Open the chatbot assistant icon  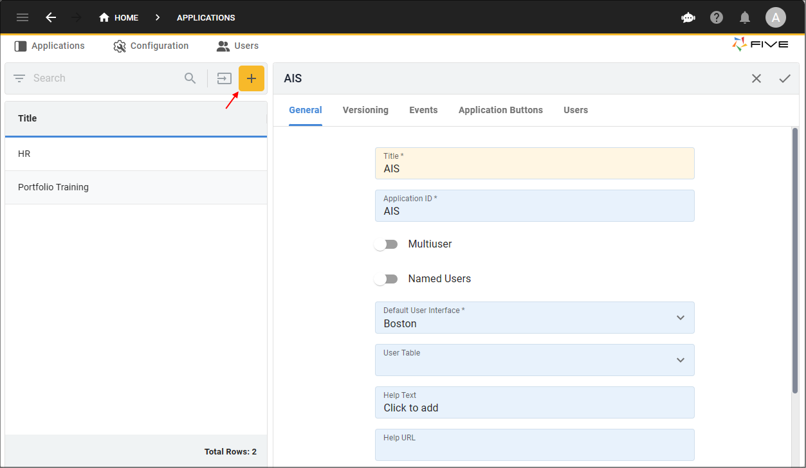coord(688,17)
